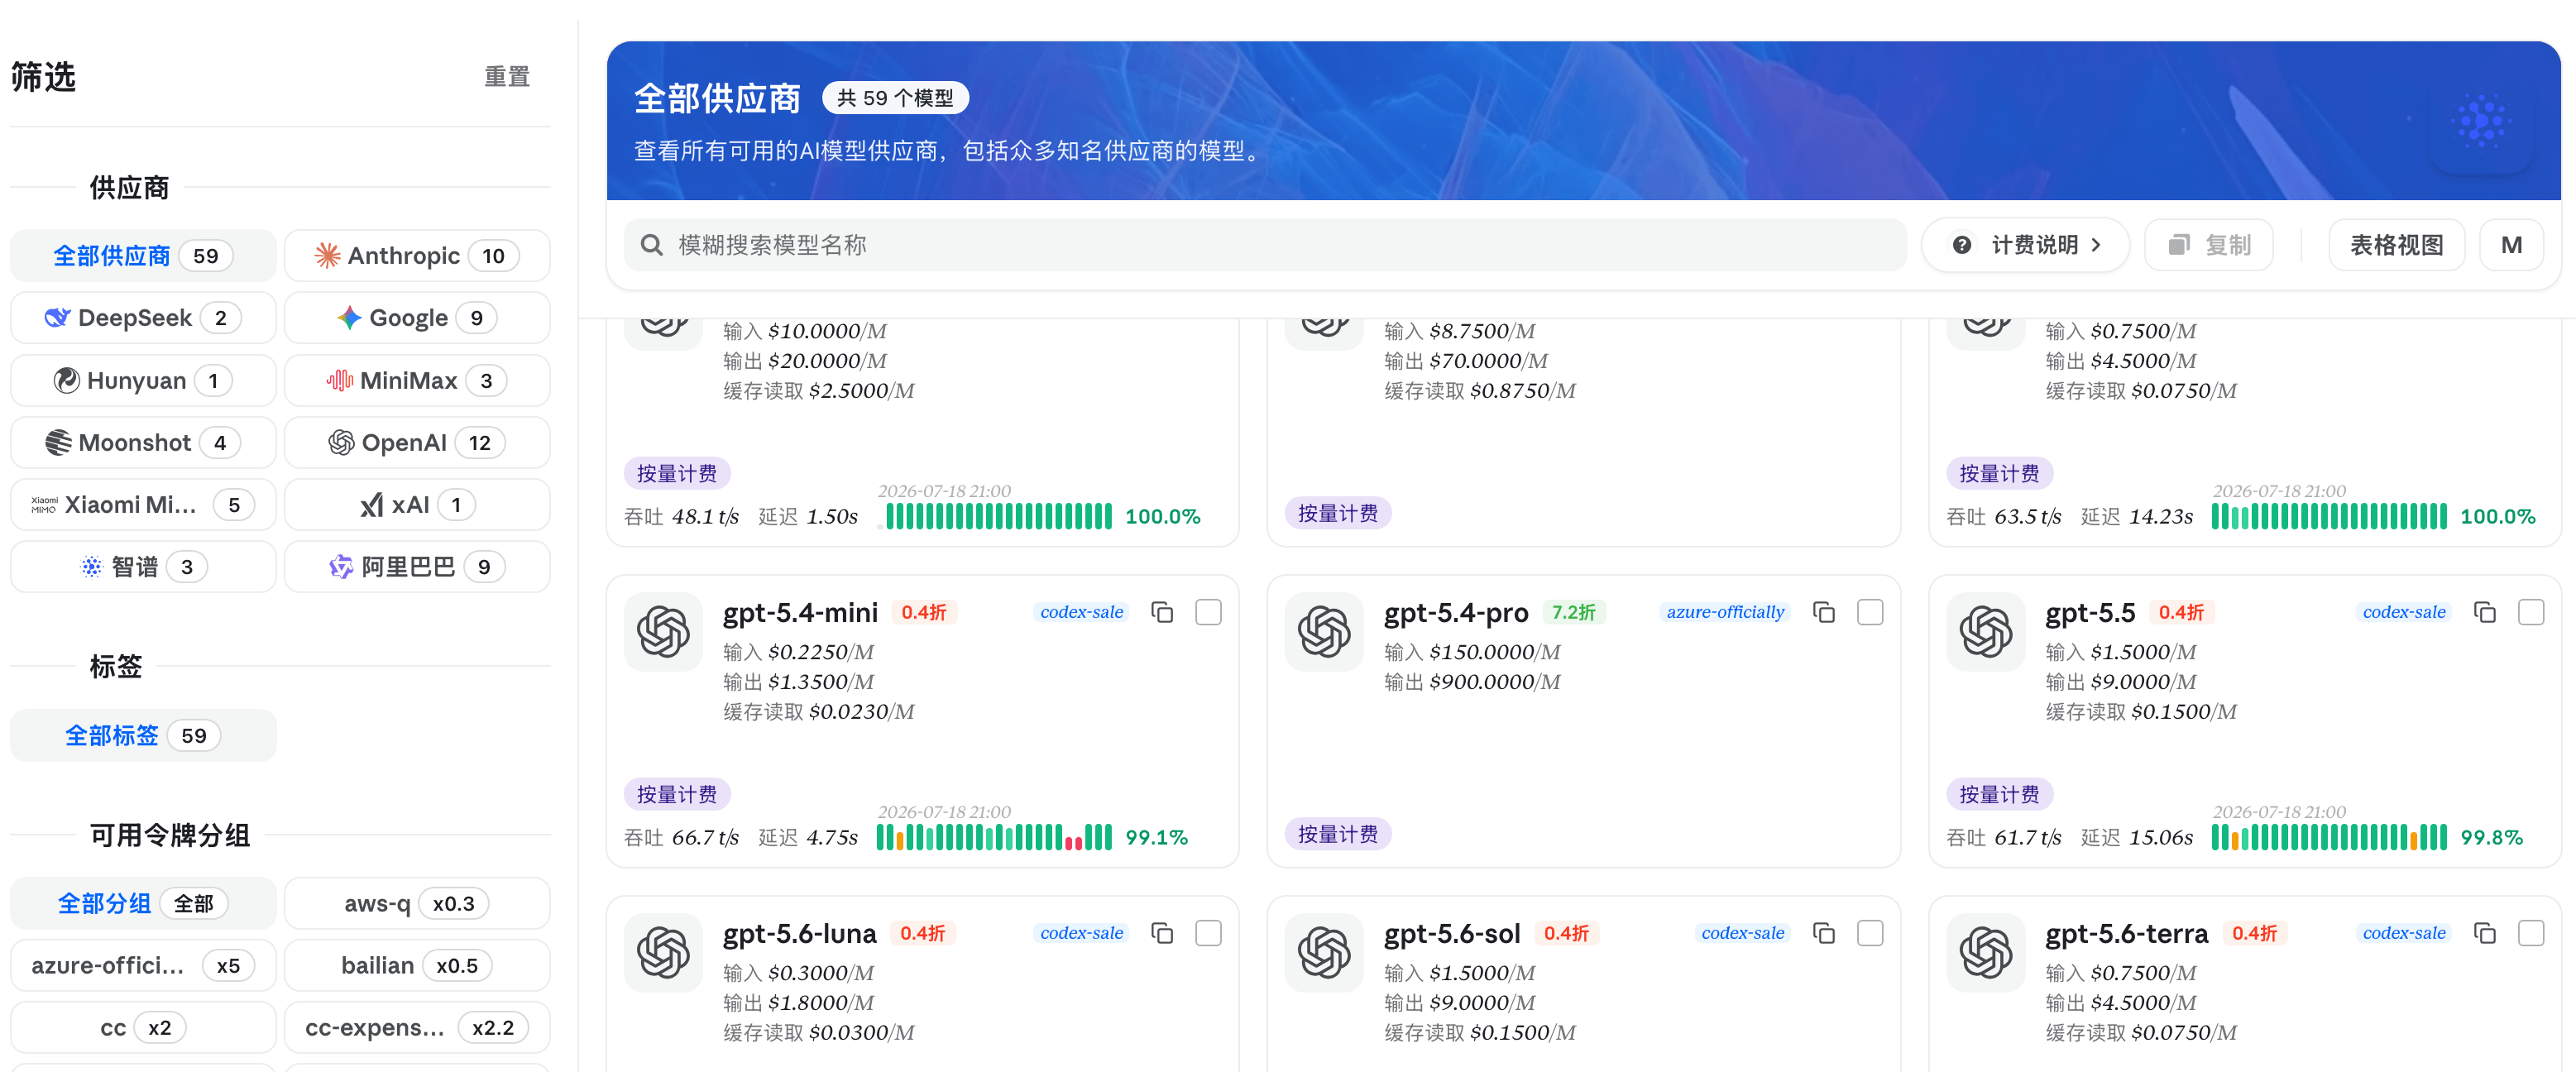Filter models by MiniMax
Screen dimensions: 2576x1072
tap(417, 381)
